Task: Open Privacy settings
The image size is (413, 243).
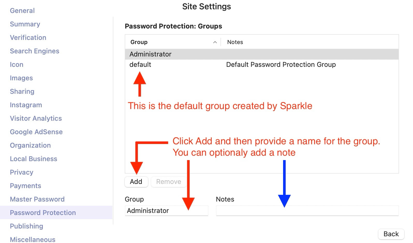Action: tap(21, 172)
